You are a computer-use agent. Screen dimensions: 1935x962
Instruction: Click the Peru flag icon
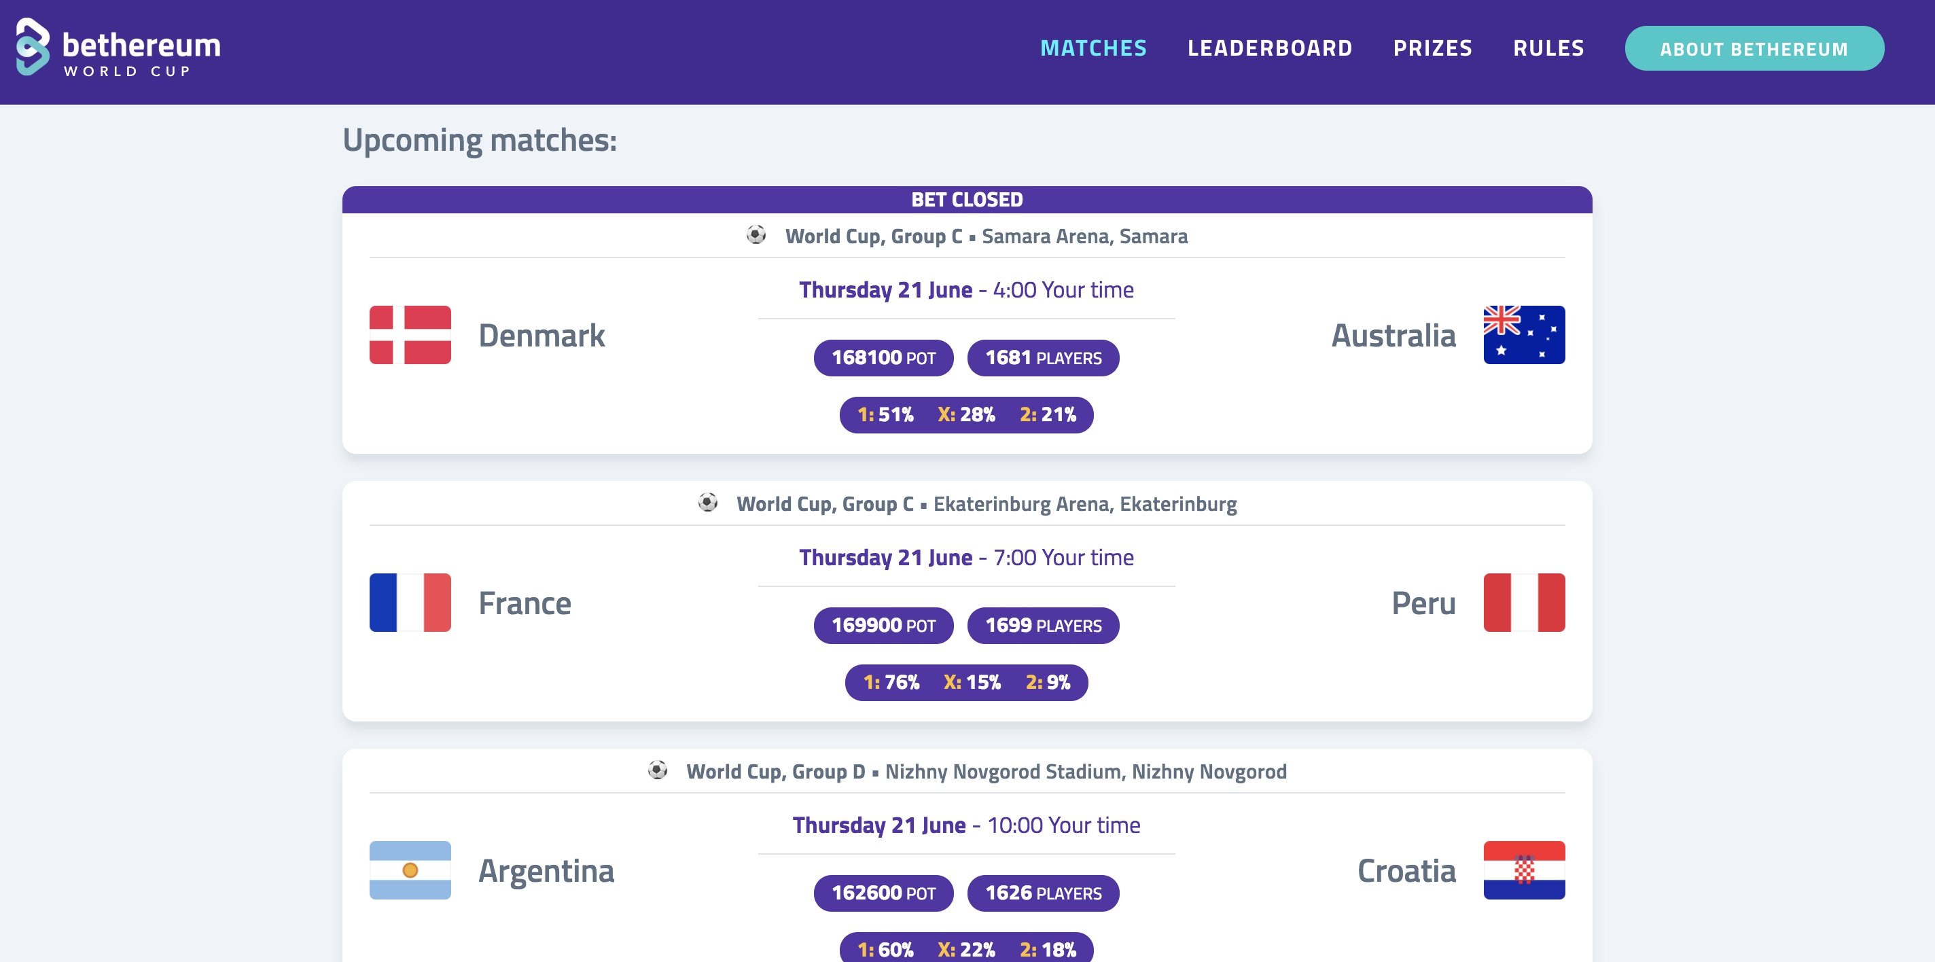(x=1523, y=603)
